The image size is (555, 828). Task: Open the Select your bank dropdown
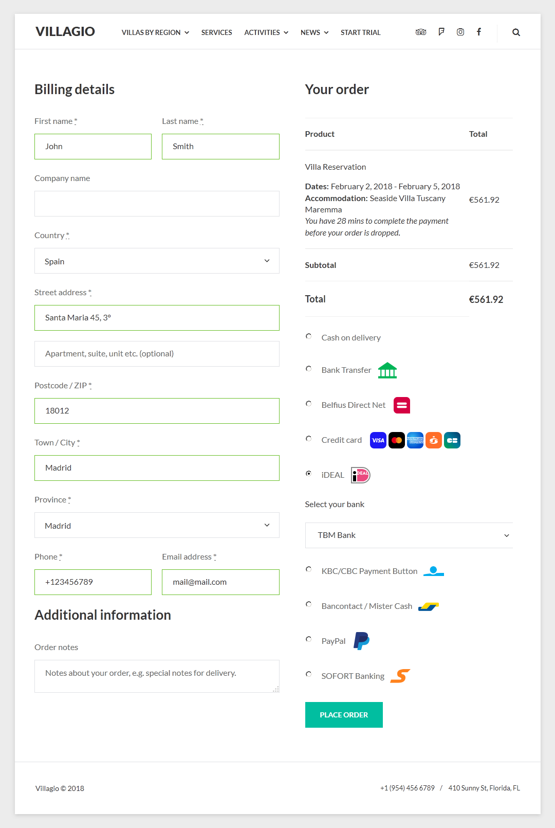coord(409,535)
